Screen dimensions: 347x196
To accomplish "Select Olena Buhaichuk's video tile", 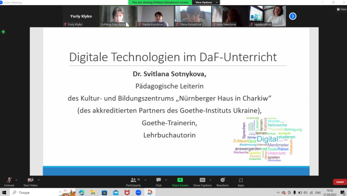I will coord(193,16).
